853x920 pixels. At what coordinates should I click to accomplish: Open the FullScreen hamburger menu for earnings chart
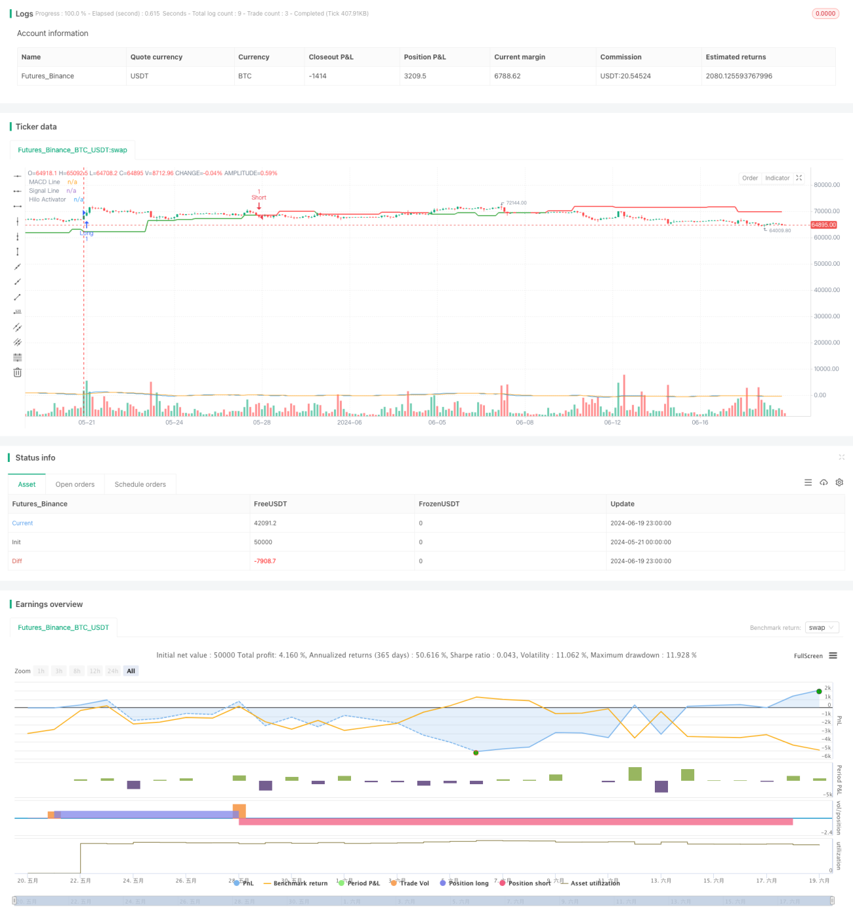tap(833, 656)
